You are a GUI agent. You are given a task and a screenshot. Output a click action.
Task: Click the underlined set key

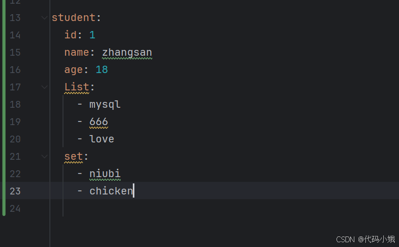[x=73, y=157]
